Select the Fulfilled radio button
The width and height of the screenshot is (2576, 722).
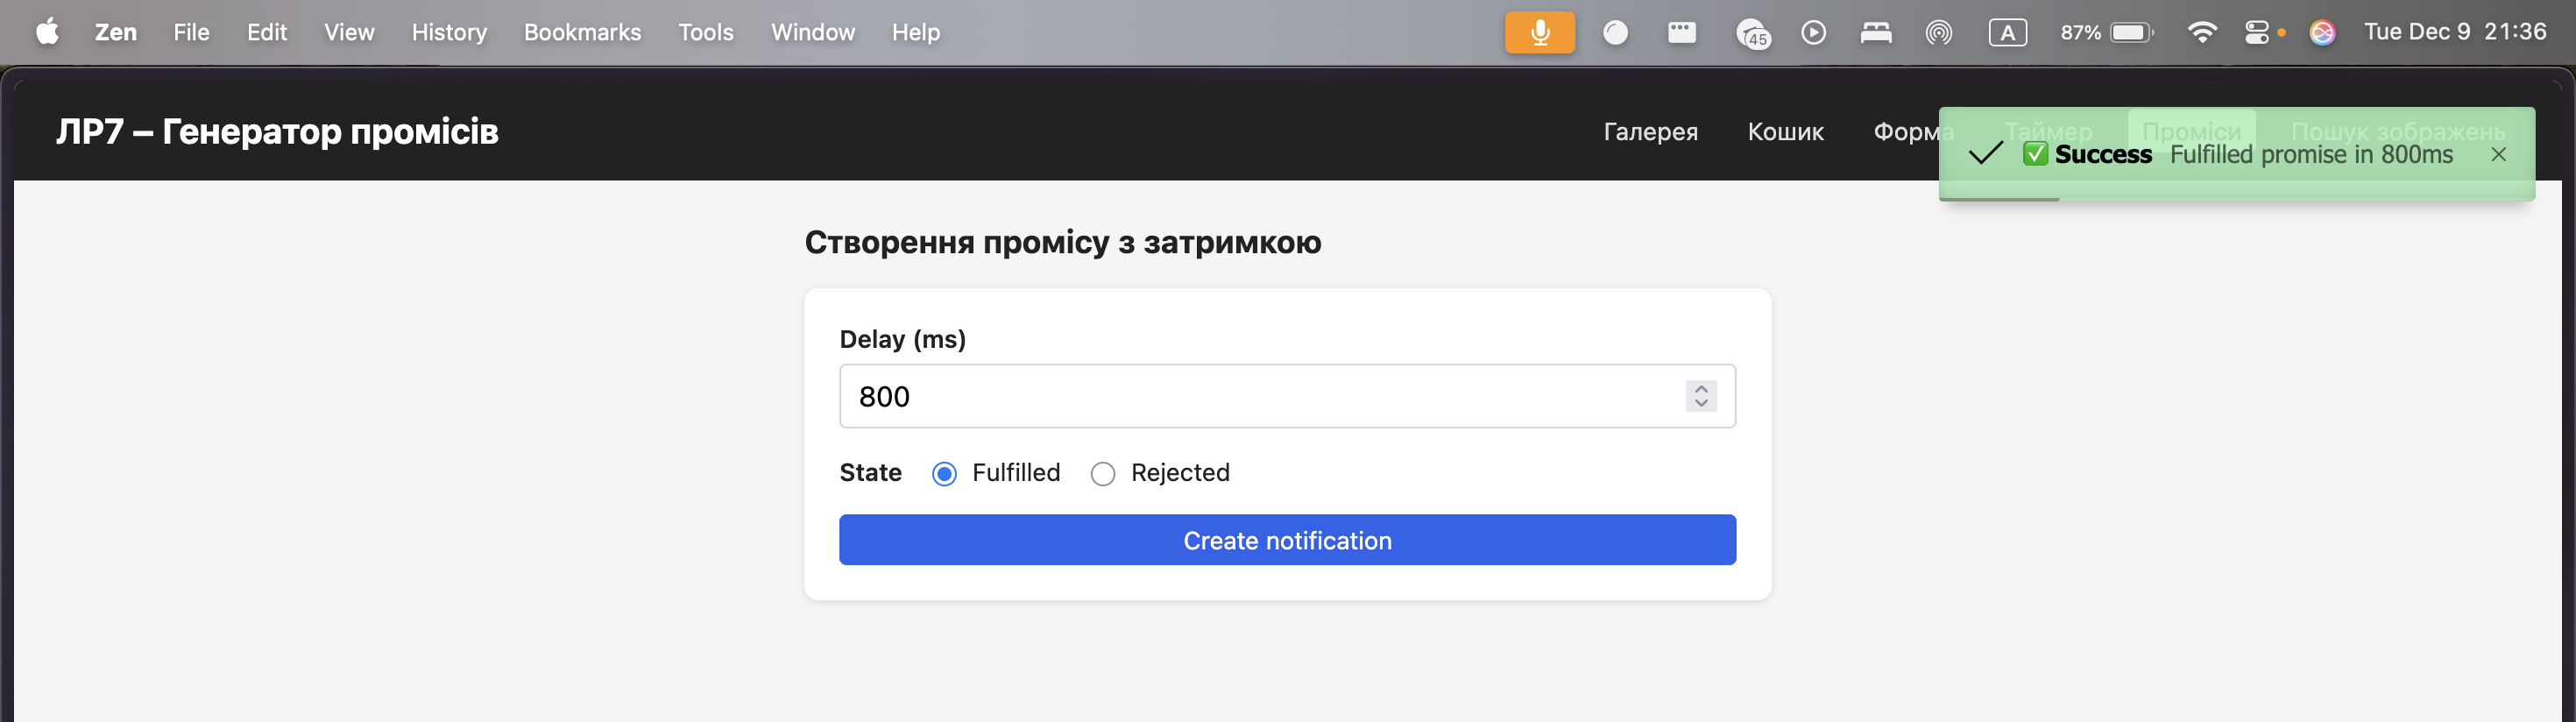944,473
